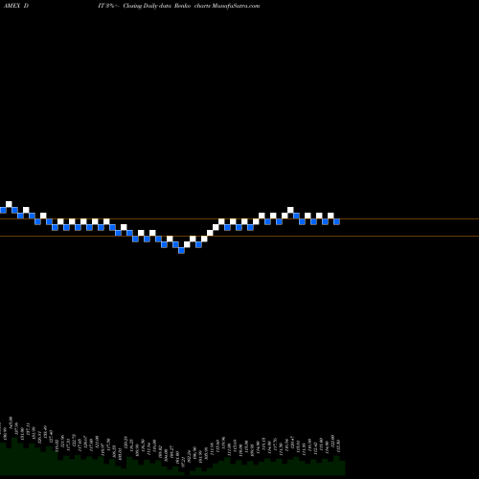The image size is (479, 479).
Task: Click the upper orange horizontal level line
Action: pyautogui.click(x=239, y=219)
